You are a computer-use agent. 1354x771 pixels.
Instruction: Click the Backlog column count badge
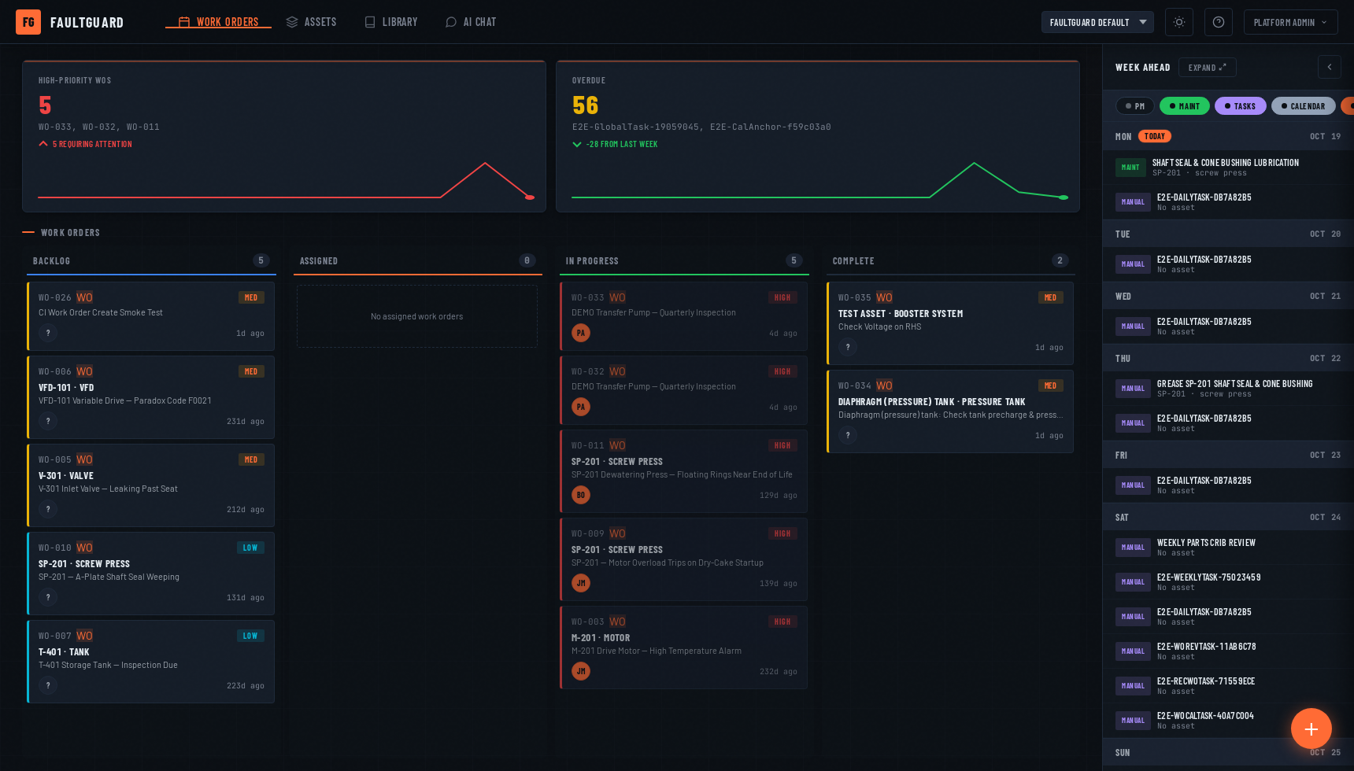261,260
